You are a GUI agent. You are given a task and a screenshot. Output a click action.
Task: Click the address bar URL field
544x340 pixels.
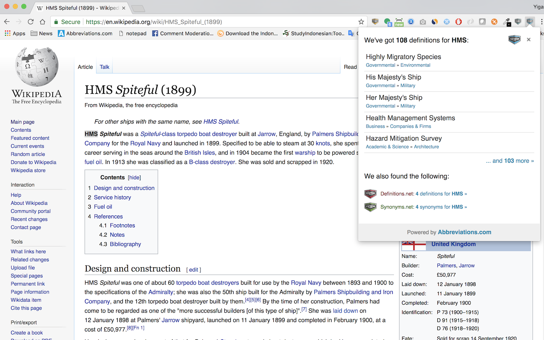coord(212,22)
